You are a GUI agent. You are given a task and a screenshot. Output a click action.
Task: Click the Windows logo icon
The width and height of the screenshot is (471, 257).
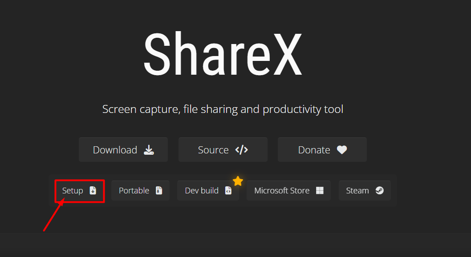pyautogui.click(x=320, y=190)
